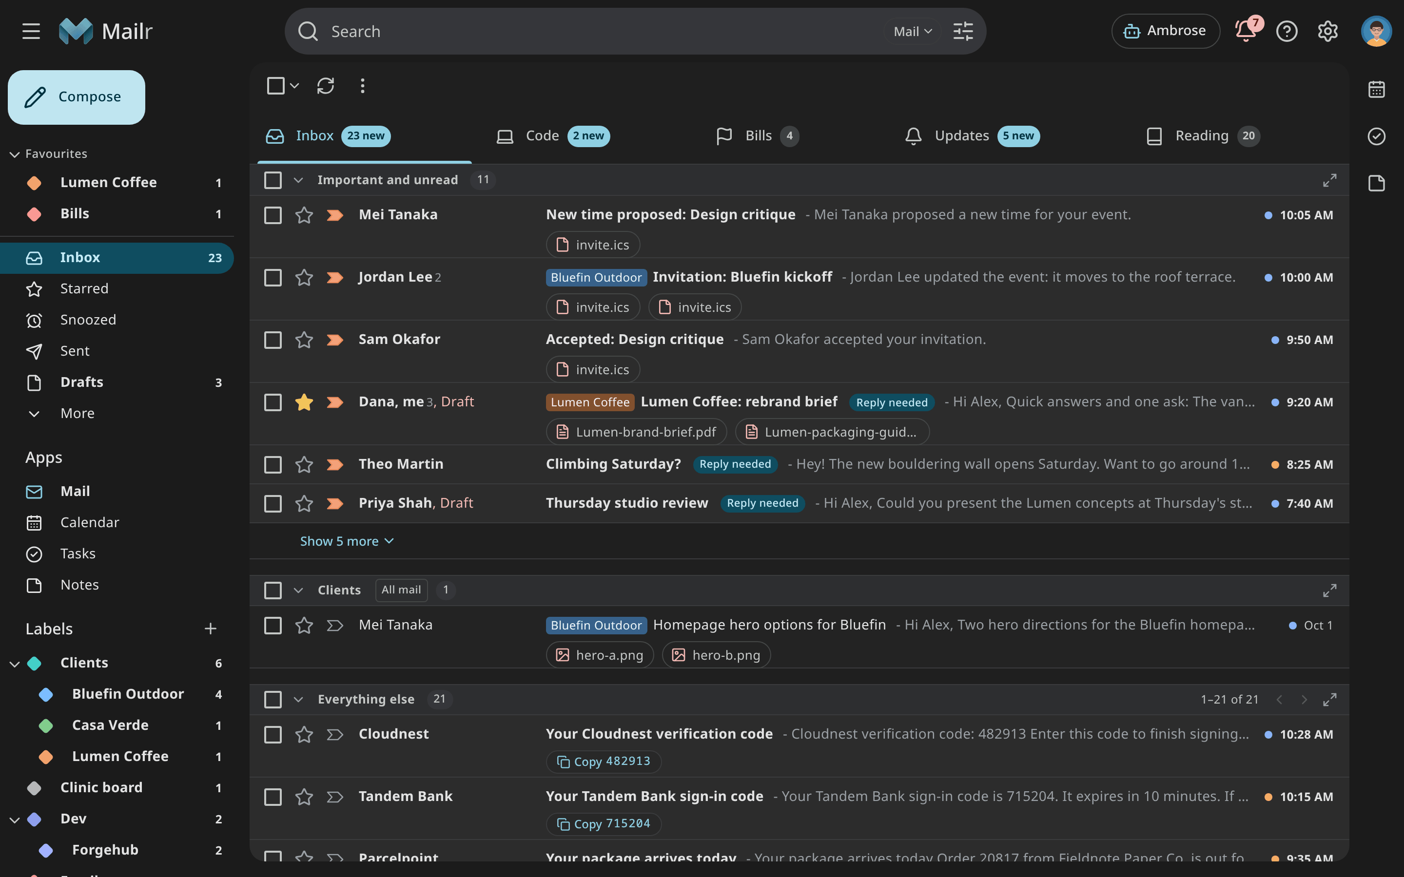
Task: Switch to the Bills tab
Action: (757, 136)
